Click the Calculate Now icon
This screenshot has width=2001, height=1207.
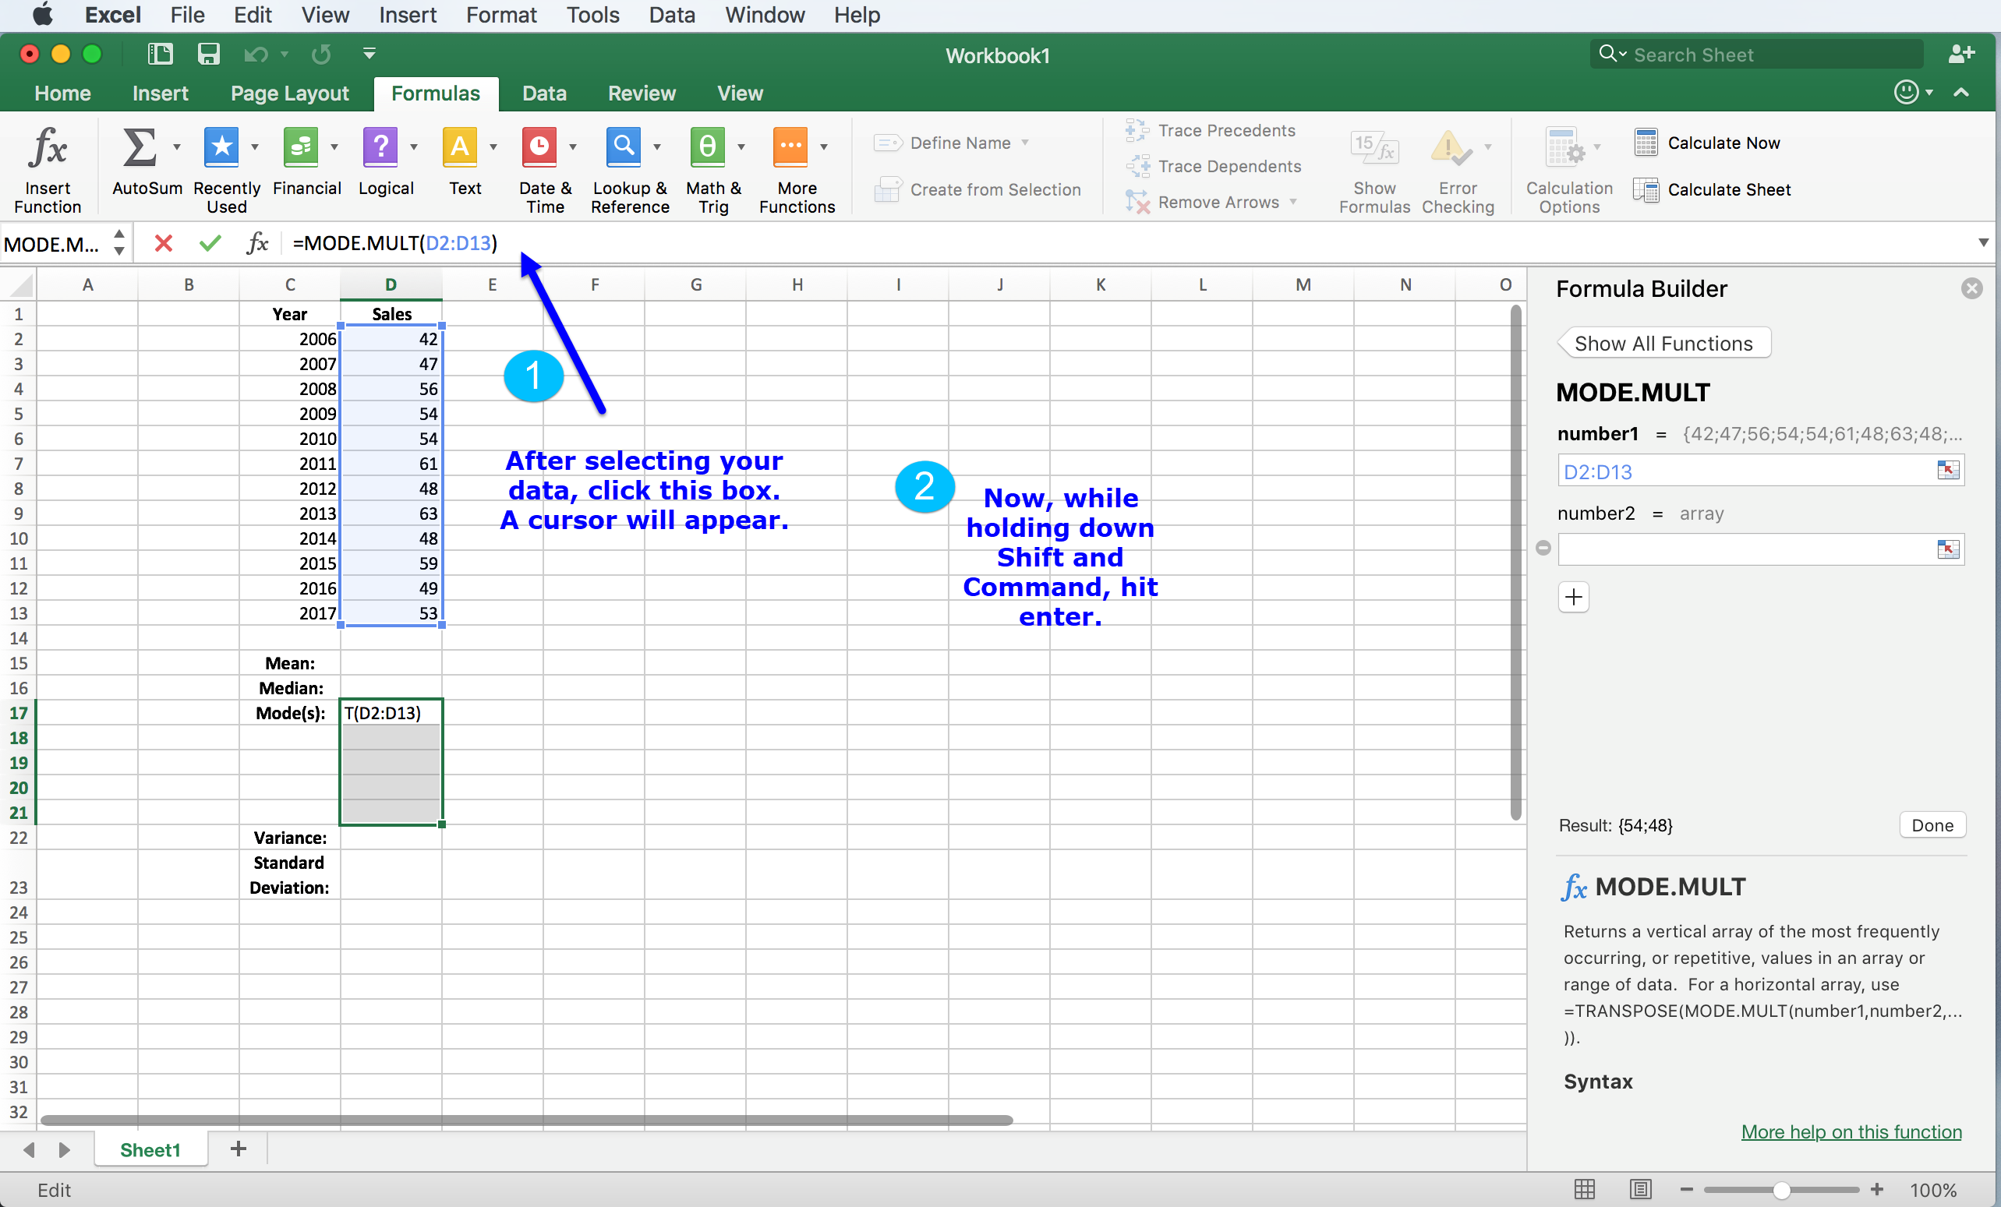(x=1646, y=143)
